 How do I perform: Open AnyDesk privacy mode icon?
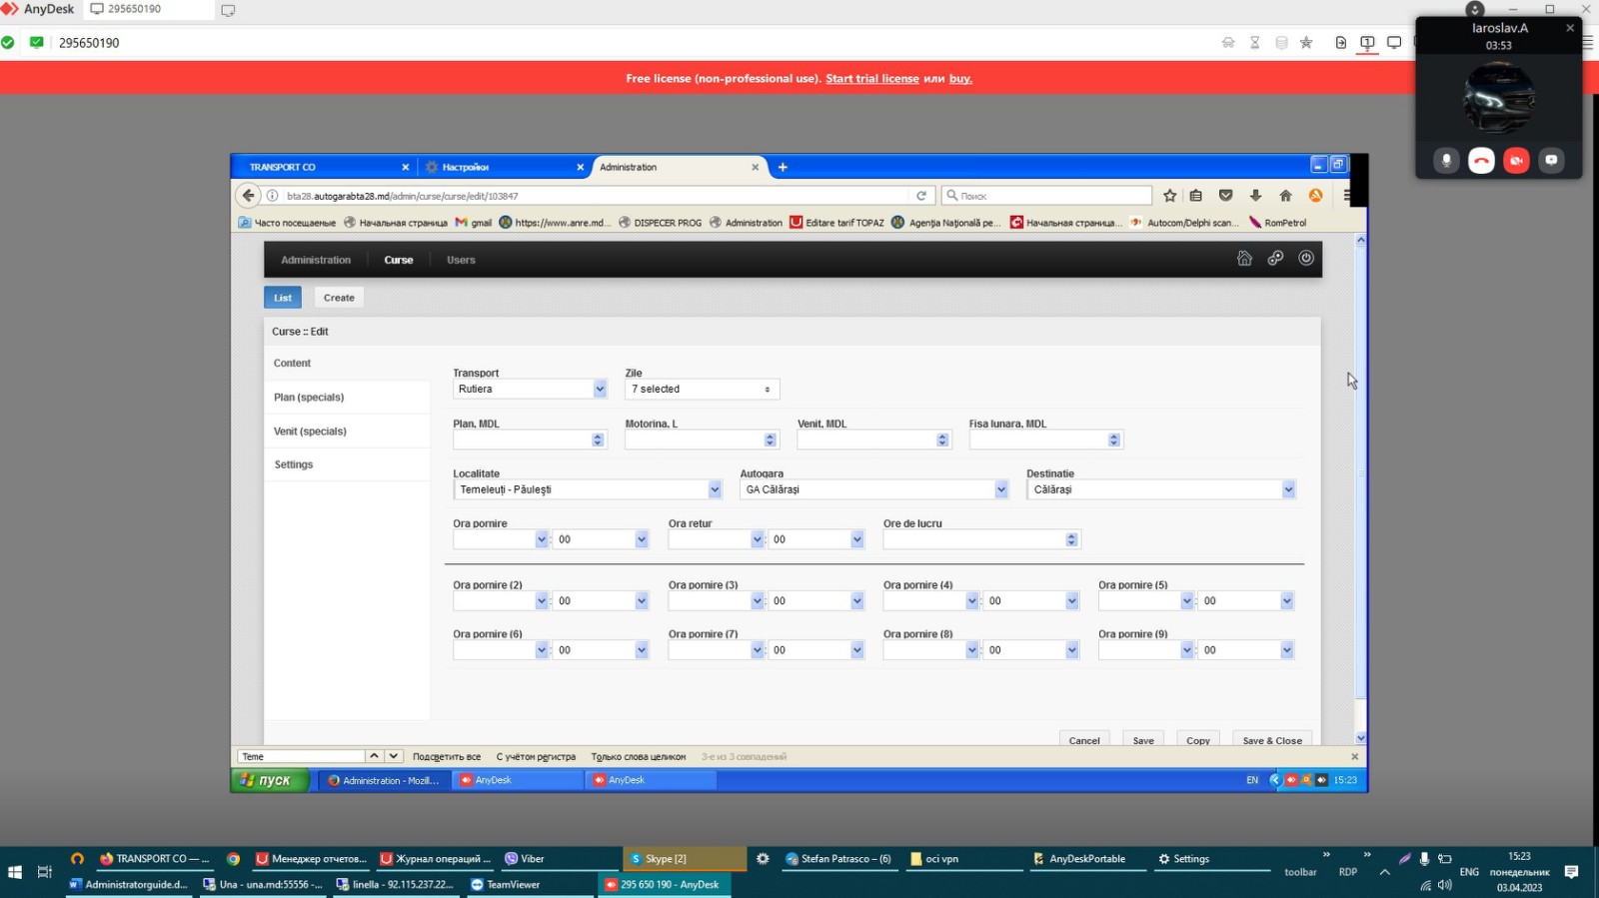(x=1228, y=43)
